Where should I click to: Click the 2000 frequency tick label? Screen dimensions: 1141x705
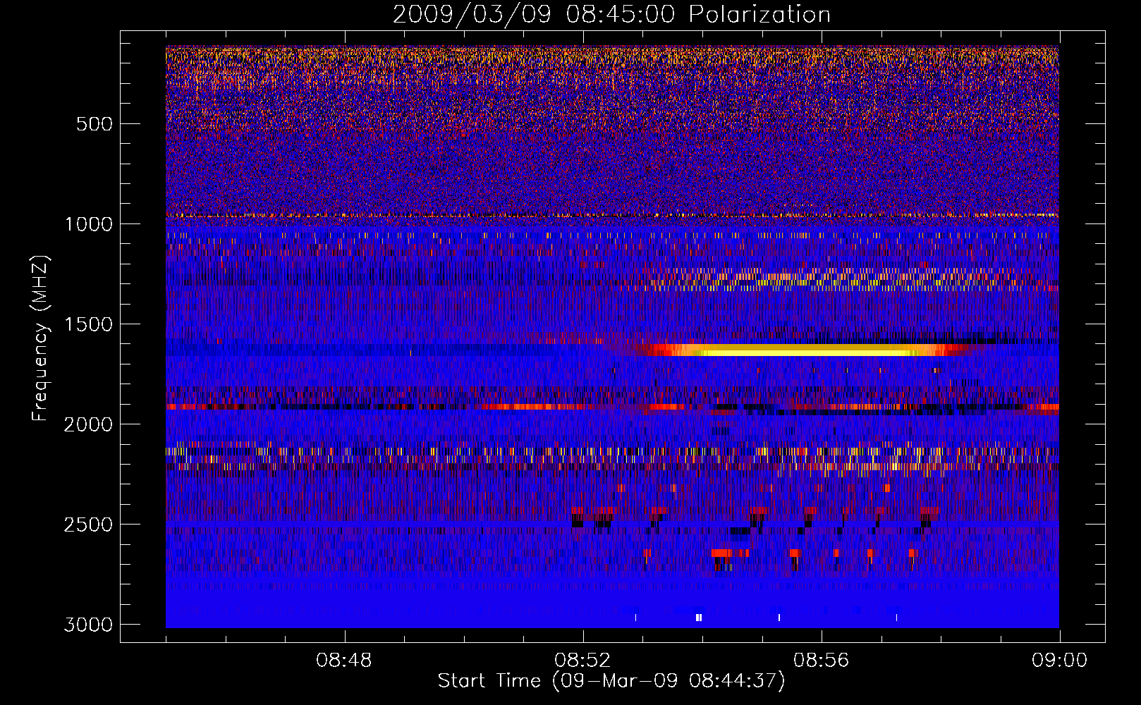(88, 424)
